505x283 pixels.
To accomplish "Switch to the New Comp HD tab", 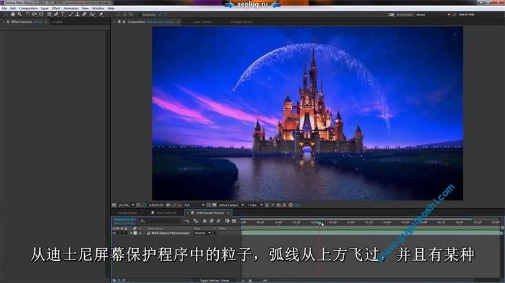I will click(x=166, y=213).
